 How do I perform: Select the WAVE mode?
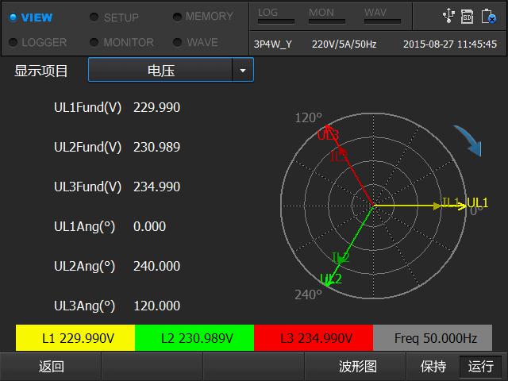tap(196, 42)
